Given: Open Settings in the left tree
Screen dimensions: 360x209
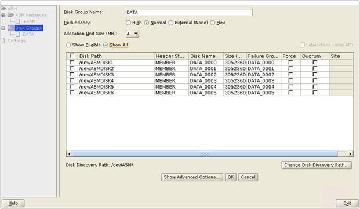Looking at the screenshot, I should coord(17,41).
